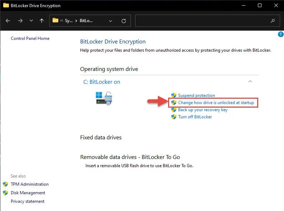The height and width of the screenshot is (211, 284).
Task: Open Back up your recovery key
Action: coord(203,110)
